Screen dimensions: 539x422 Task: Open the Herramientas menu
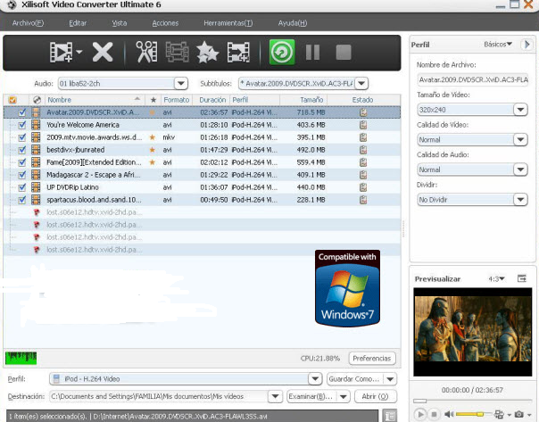(228, 23)
